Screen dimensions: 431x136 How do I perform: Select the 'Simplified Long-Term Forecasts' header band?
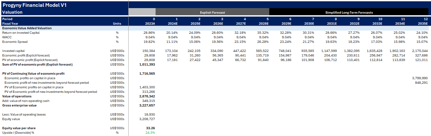349,12
